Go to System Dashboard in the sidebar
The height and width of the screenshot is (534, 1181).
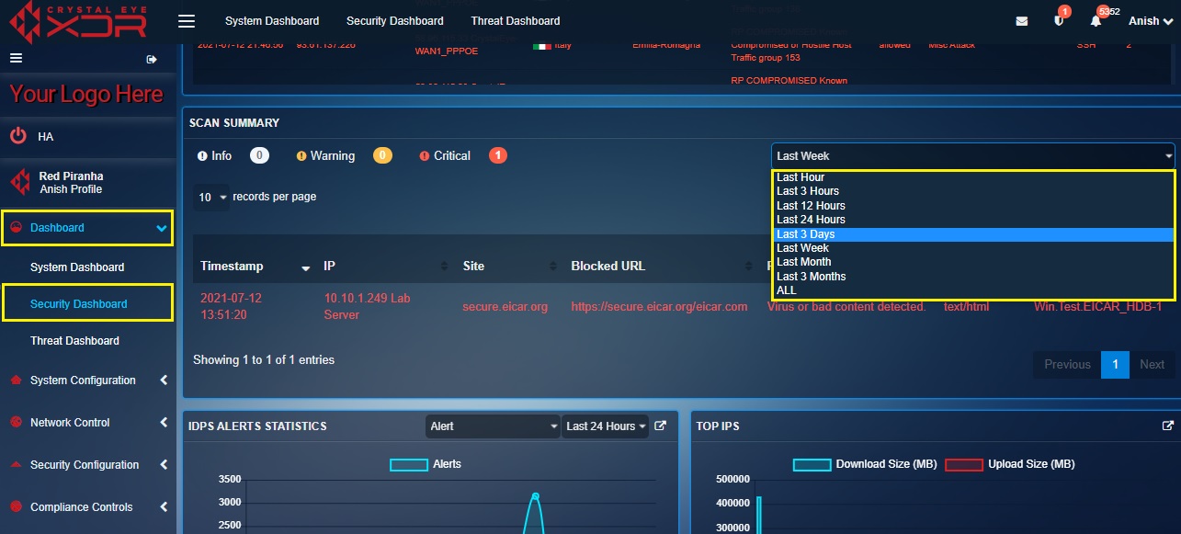pos(77,267)
